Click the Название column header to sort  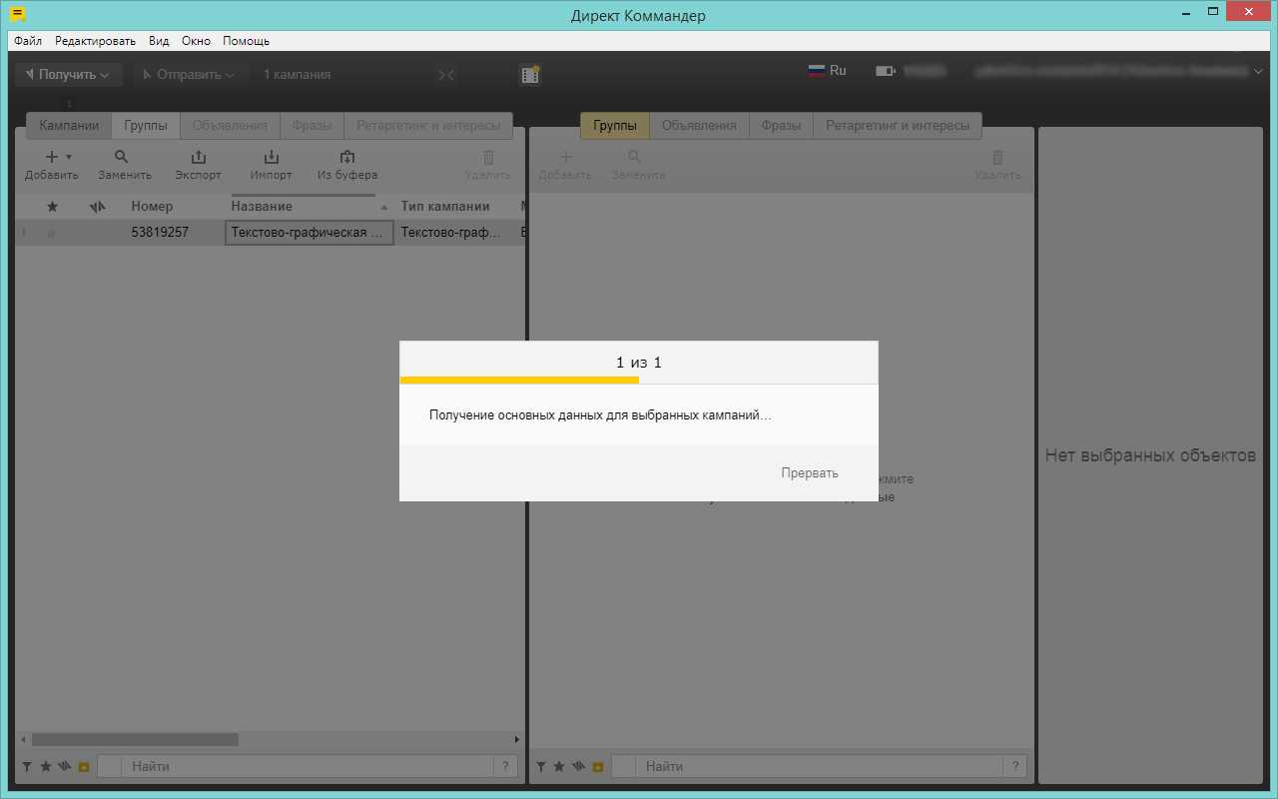[x=262, y=207]
